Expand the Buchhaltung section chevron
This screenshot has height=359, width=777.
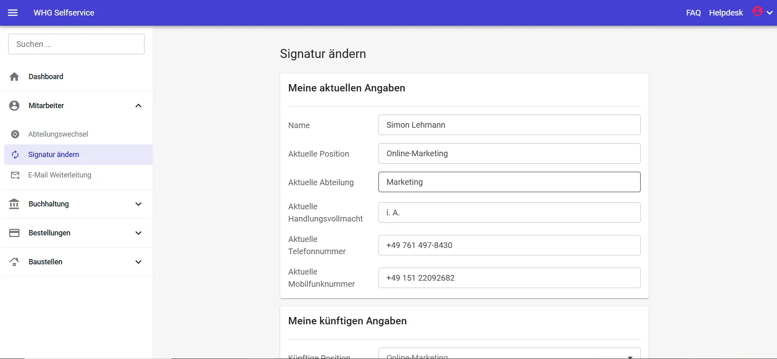click(x=138, y=204)
